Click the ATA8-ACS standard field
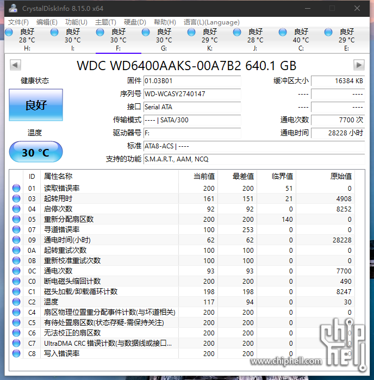Image resolution: width=374 pixels, height=380 pixels. click(x=254, y=146)
